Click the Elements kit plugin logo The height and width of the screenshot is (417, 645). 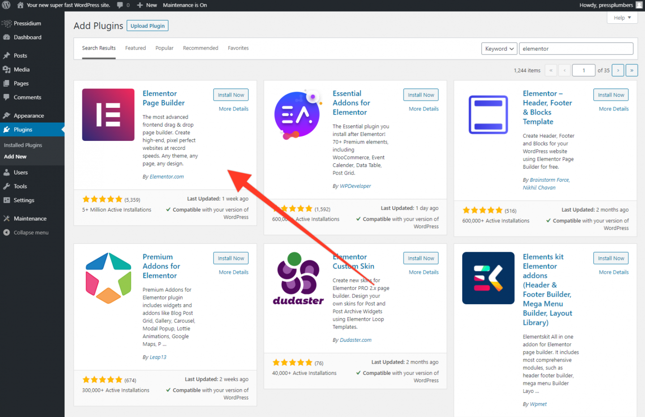click(488, 278)
